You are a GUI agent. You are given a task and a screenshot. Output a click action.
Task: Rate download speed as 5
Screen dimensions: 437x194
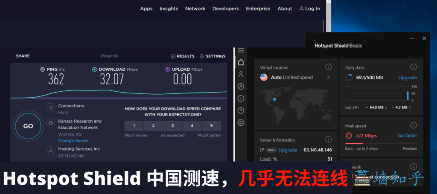(211, 126)
